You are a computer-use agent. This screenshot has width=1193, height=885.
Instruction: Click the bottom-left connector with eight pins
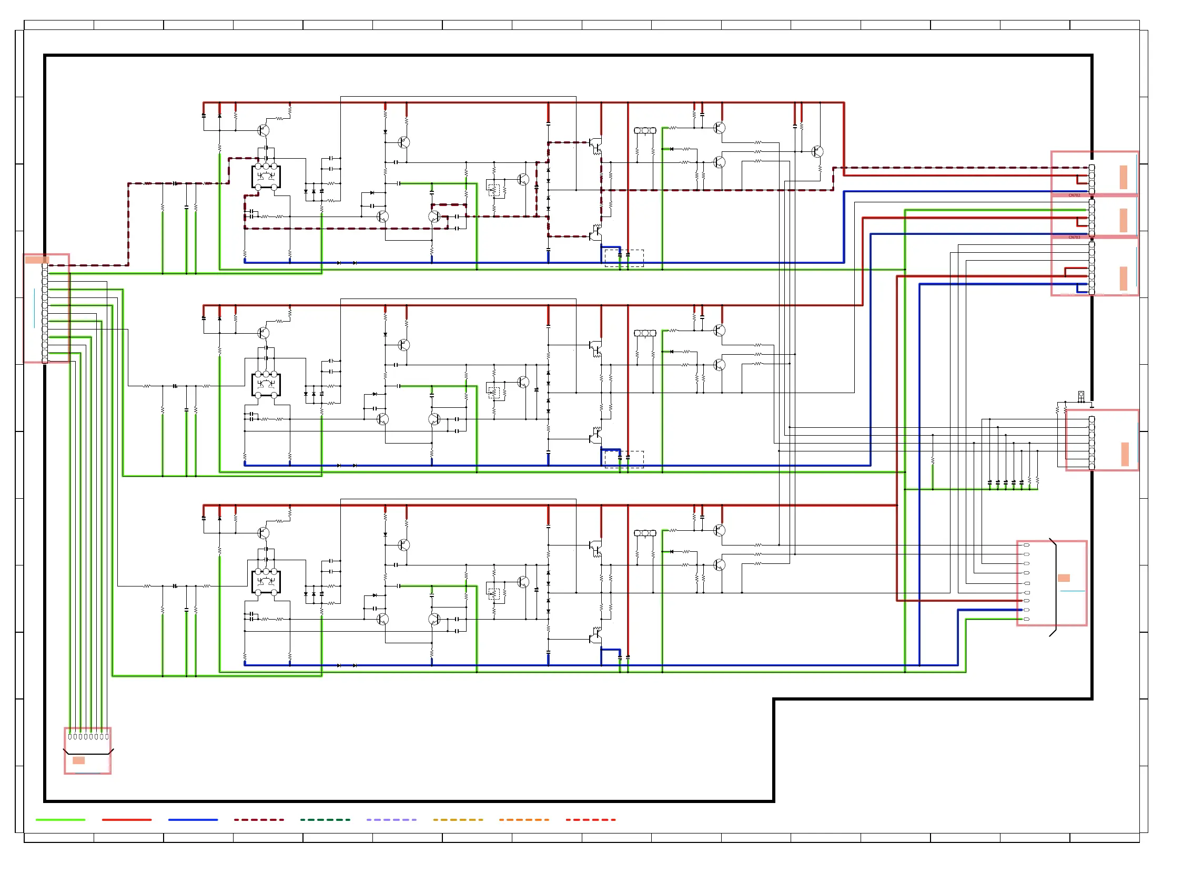[87, 750]
